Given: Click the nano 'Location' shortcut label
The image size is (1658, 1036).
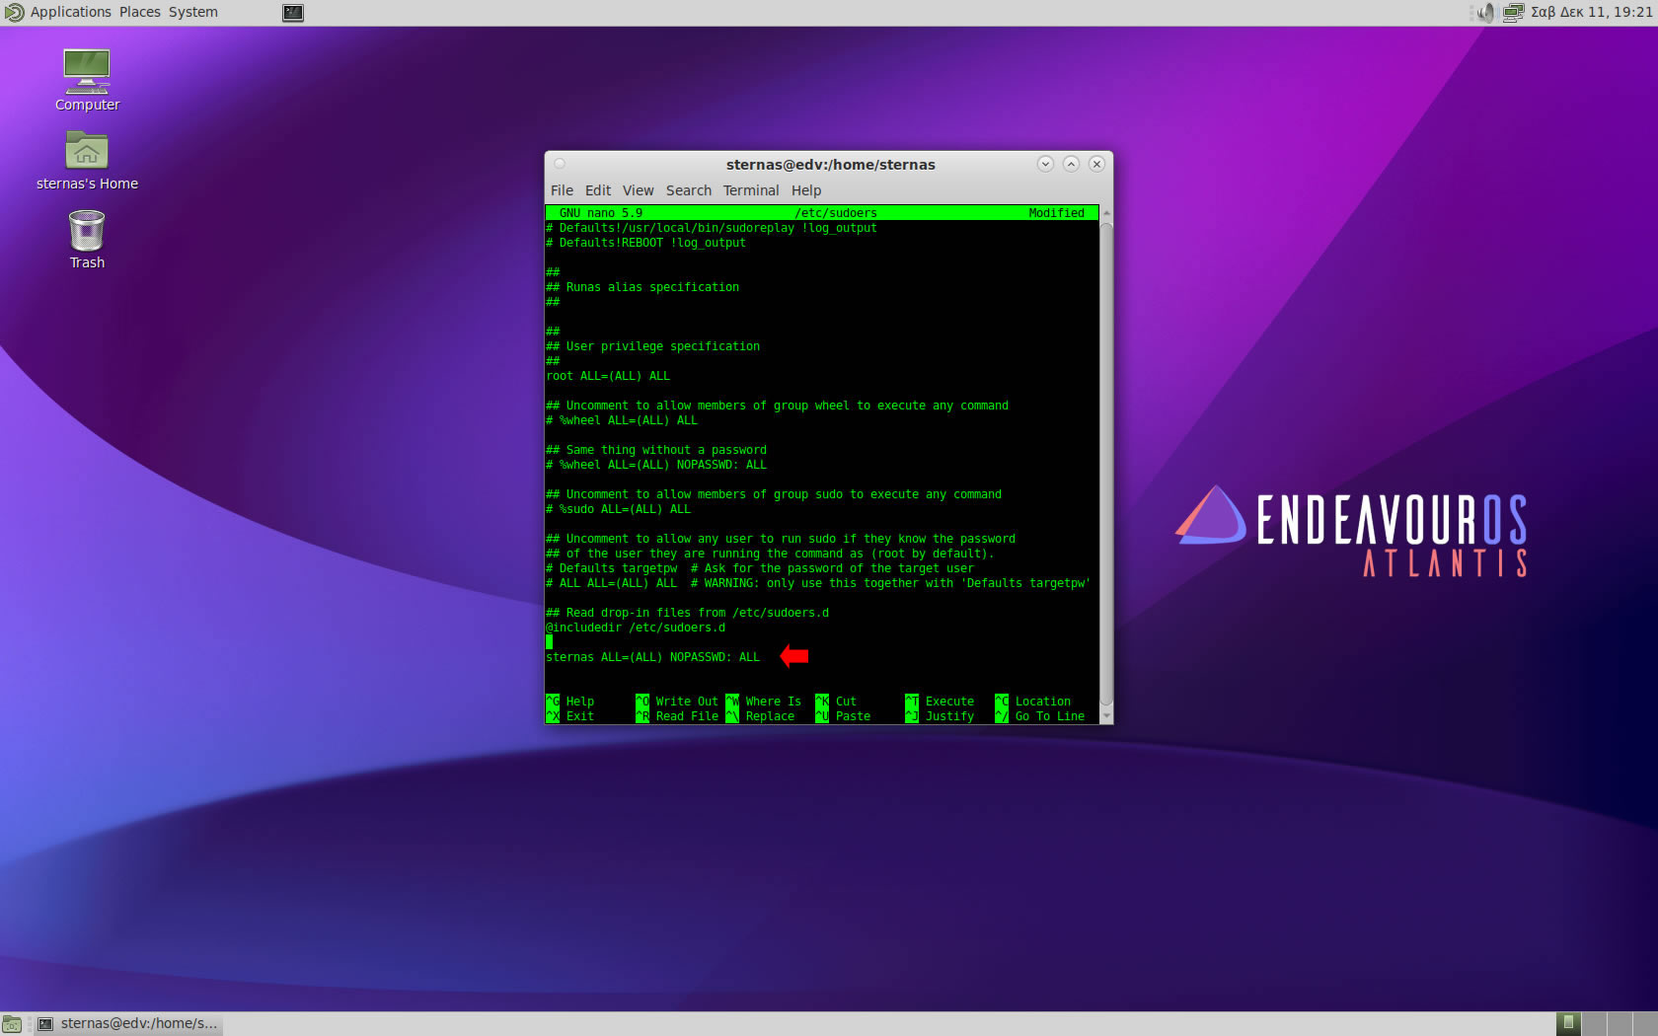Looking at the screenshot, I should pos(1042,702).
